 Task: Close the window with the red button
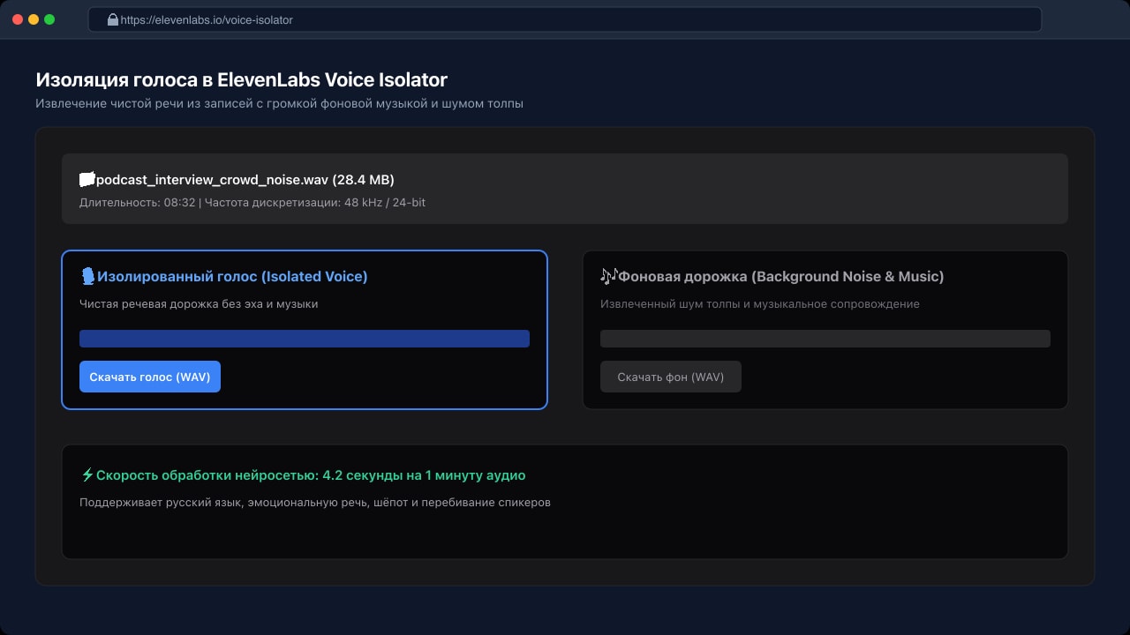click(x=18, y=19)
